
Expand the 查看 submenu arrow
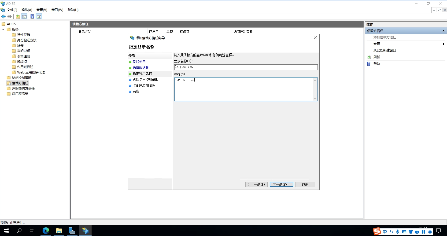[444, 44]
